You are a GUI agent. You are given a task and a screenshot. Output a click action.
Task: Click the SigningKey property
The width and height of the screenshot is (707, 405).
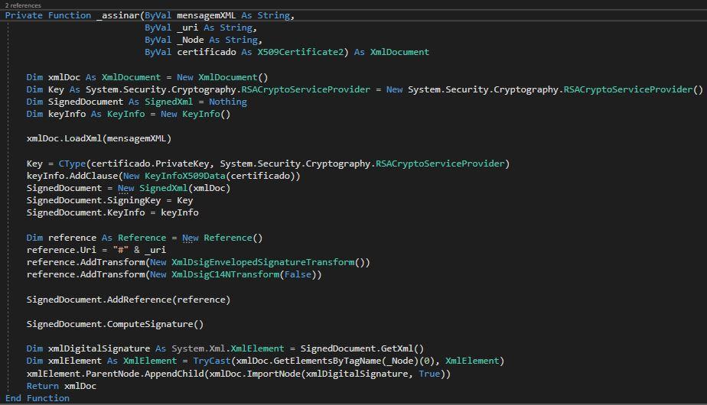(x=134, y=200)
